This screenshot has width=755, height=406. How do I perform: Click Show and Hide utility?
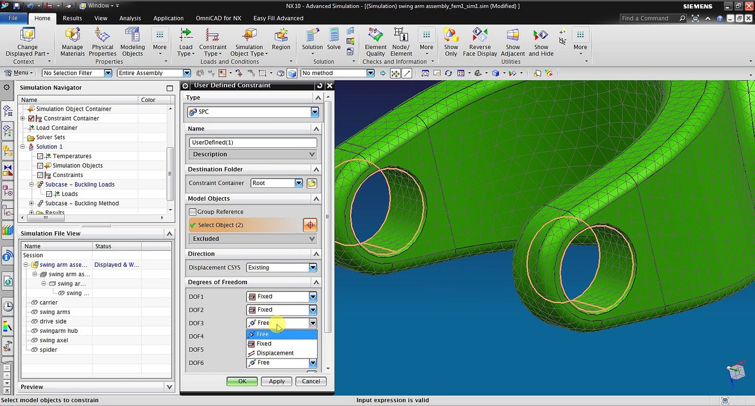coord(541,42)
